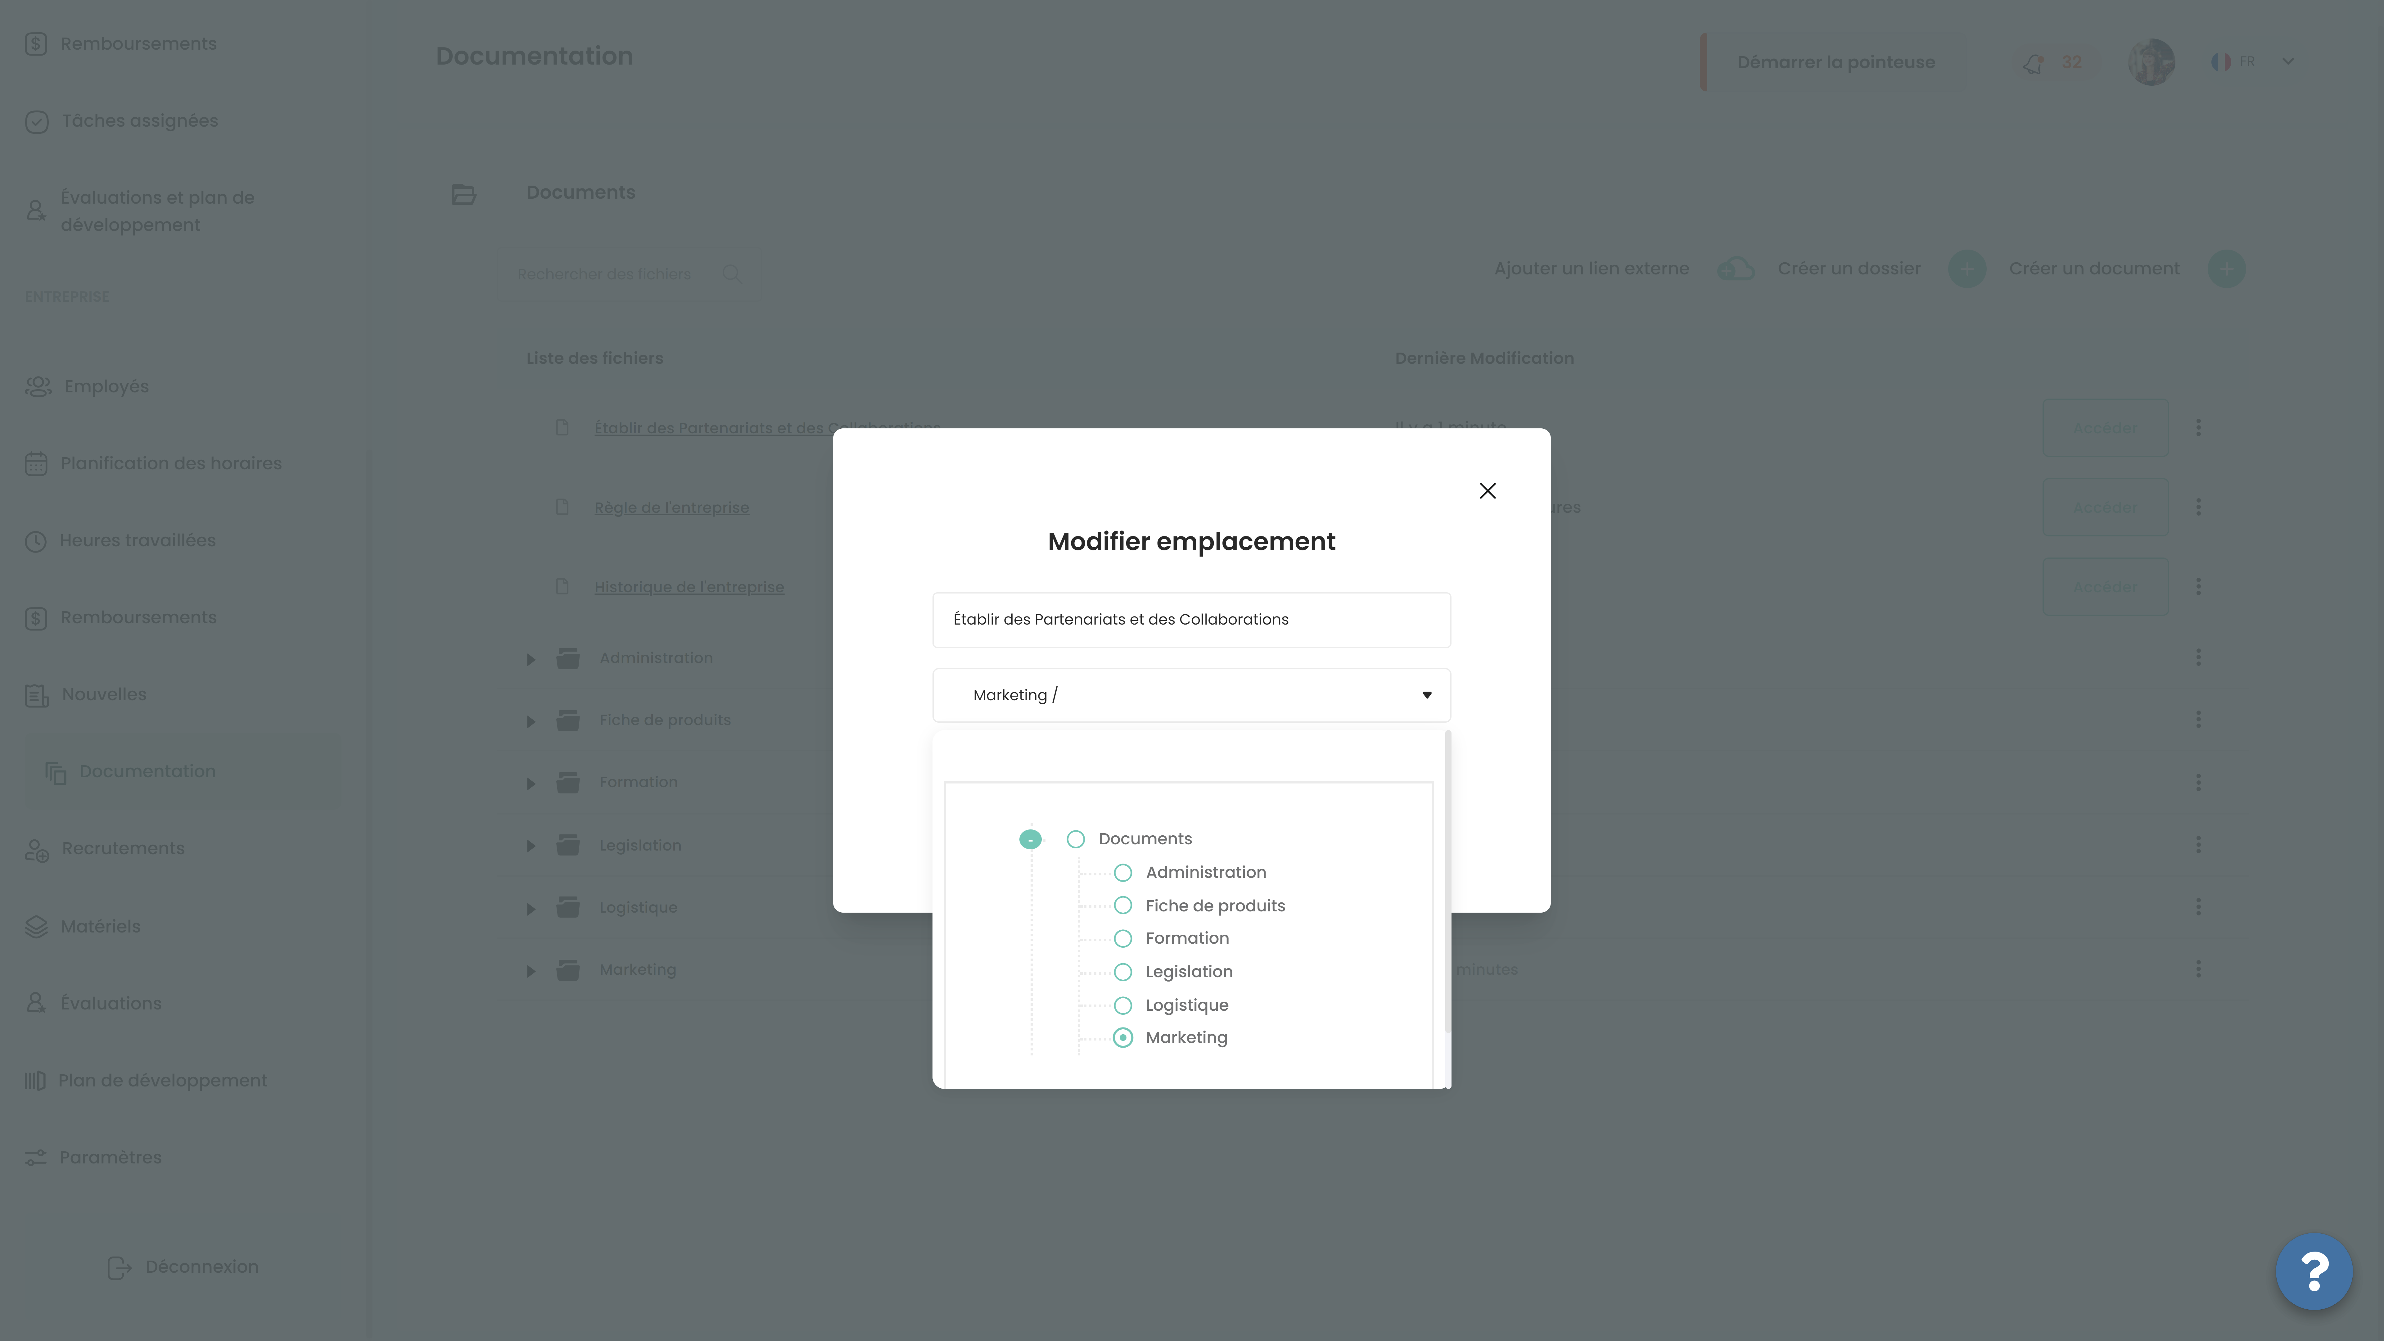The height and width of the screenshot is (1341, 2384).
Task: Open options menu for Établir des Partenariats file
Action: (x=2198, y=427)
